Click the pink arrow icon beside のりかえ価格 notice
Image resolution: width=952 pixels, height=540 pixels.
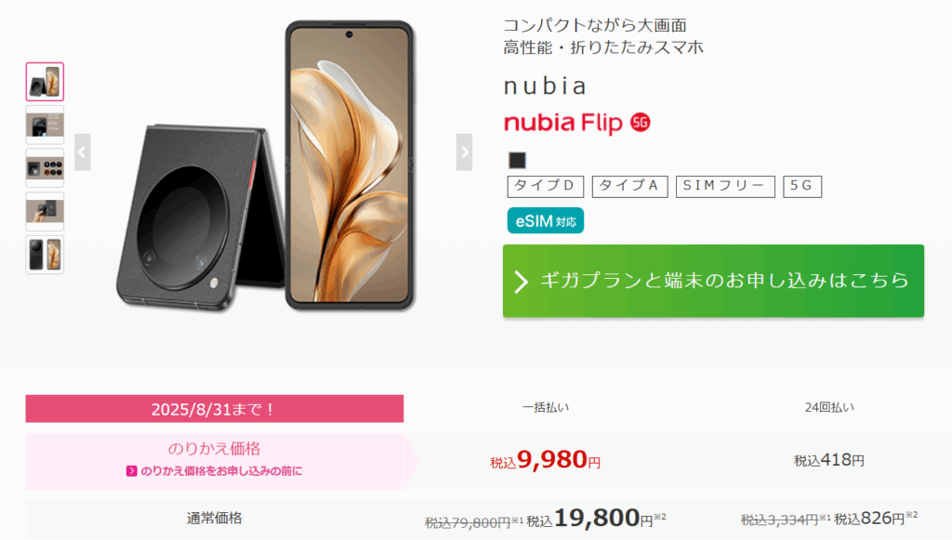pos(132,471)
